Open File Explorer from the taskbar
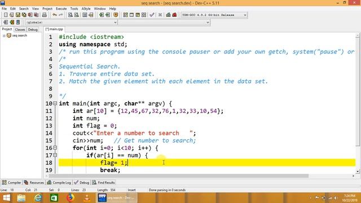Screen dimensions: 361x203 click(21, 198)
